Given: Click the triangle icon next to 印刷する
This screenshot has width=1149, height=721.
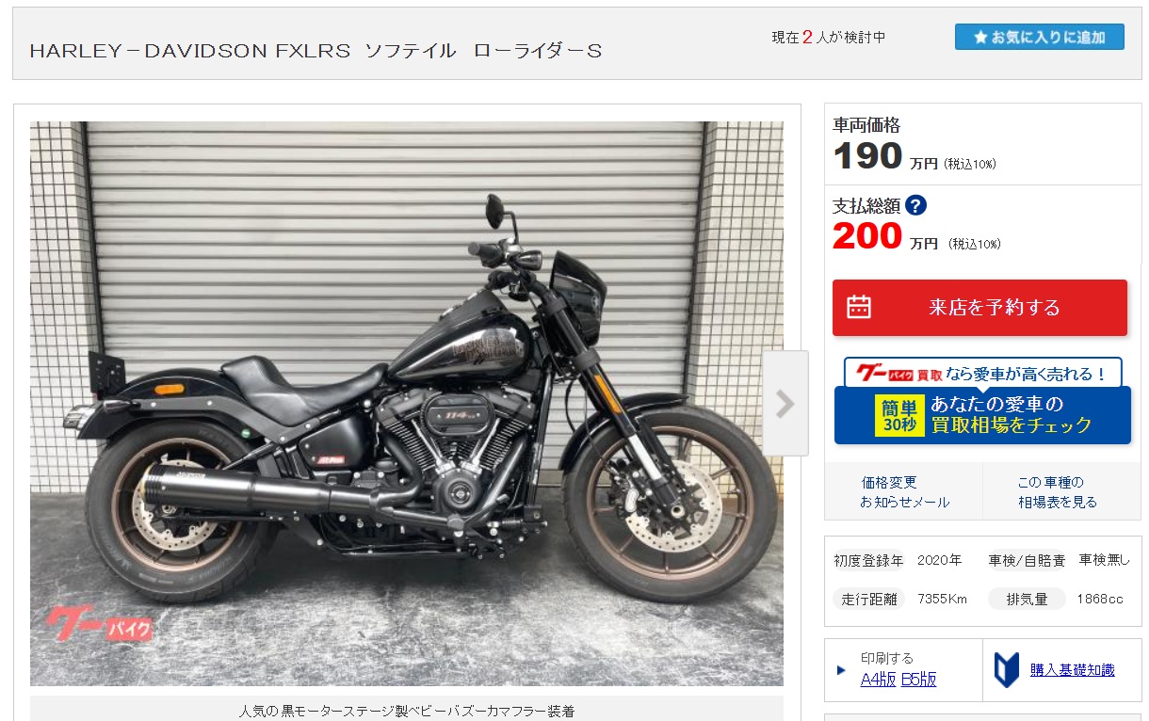Looking at the screenshot, I should pyautogui.click(x=841, y=670).
